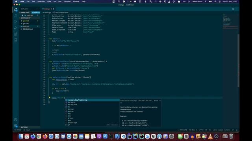Click the notifications bell in the status bar
The image size is (252, 141).
point(237,130)
